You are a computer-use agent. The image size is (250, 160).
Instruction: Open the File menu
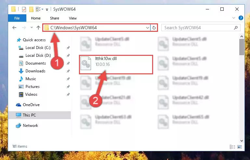tap(17, 18)
